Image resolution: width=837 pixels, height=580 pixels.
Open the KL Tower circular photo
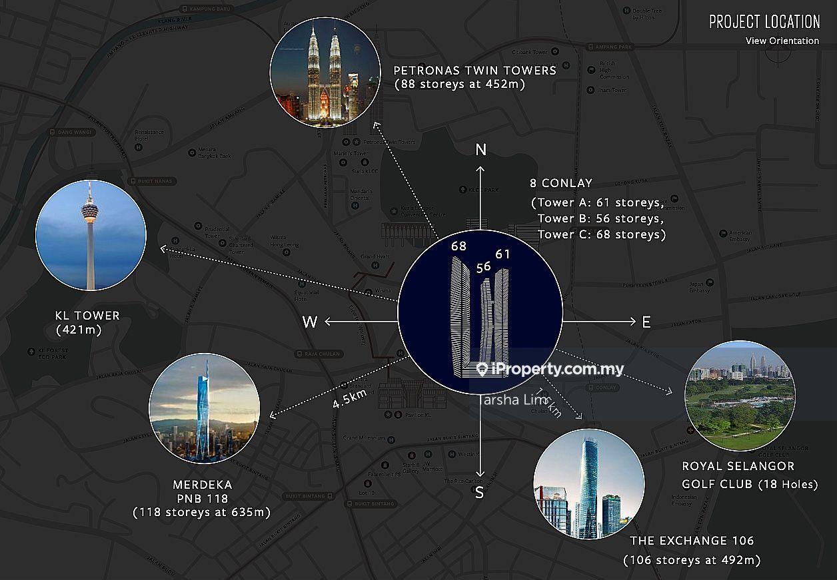91,235
